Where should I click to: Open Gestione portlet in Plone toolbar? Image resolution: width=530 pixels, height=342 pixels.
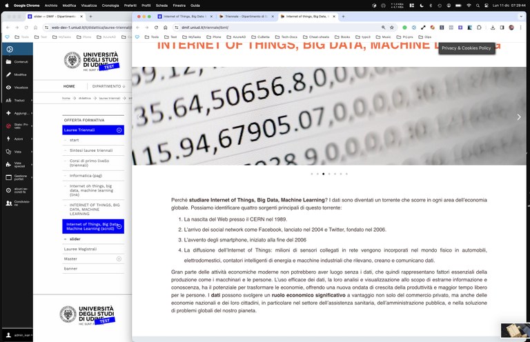coord(17,177)
